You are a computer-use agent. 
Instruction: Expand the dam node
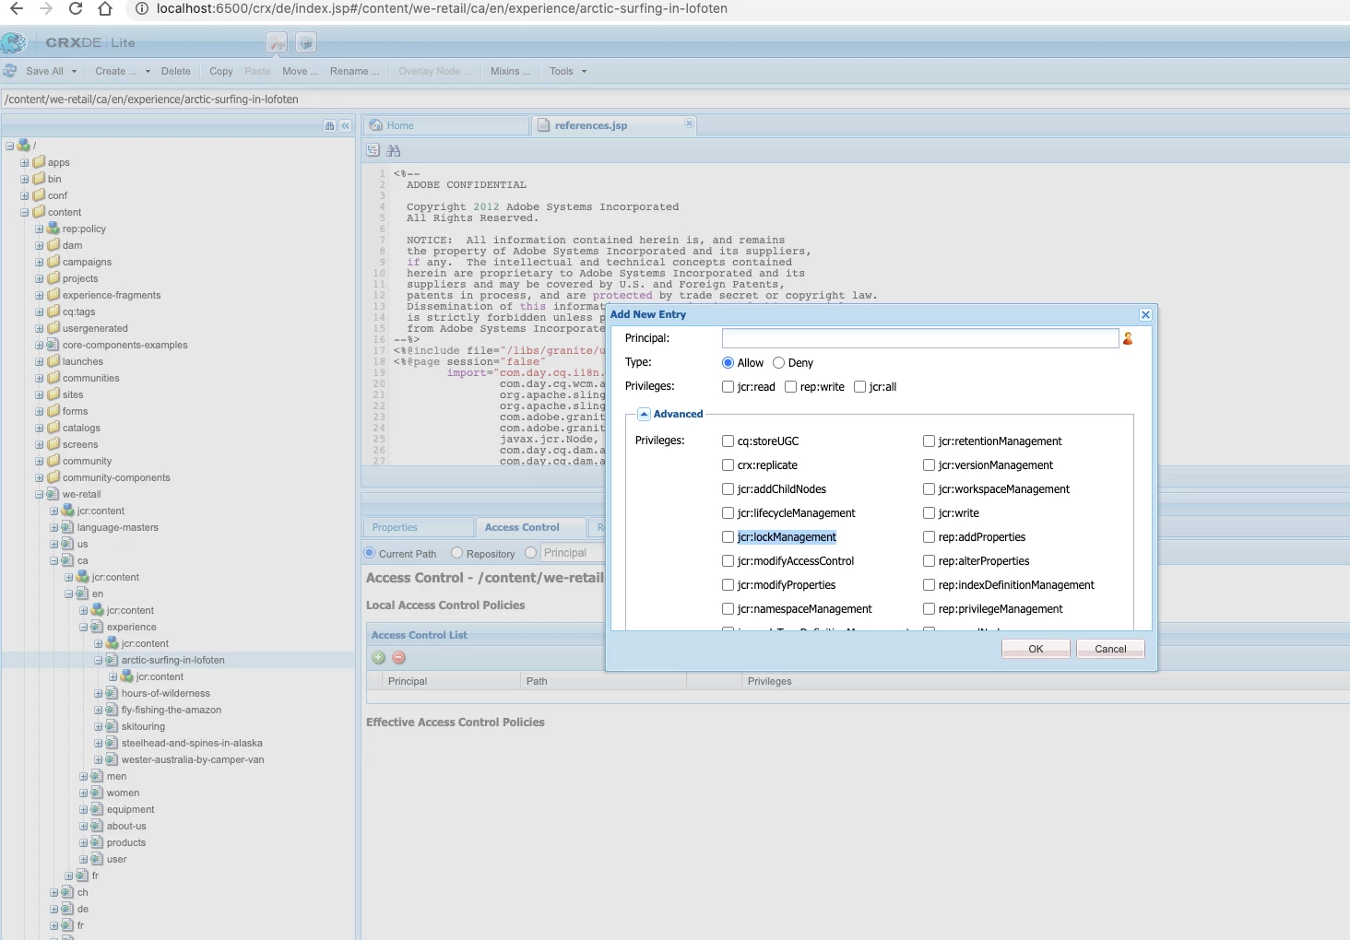click(x=40, y=245)
